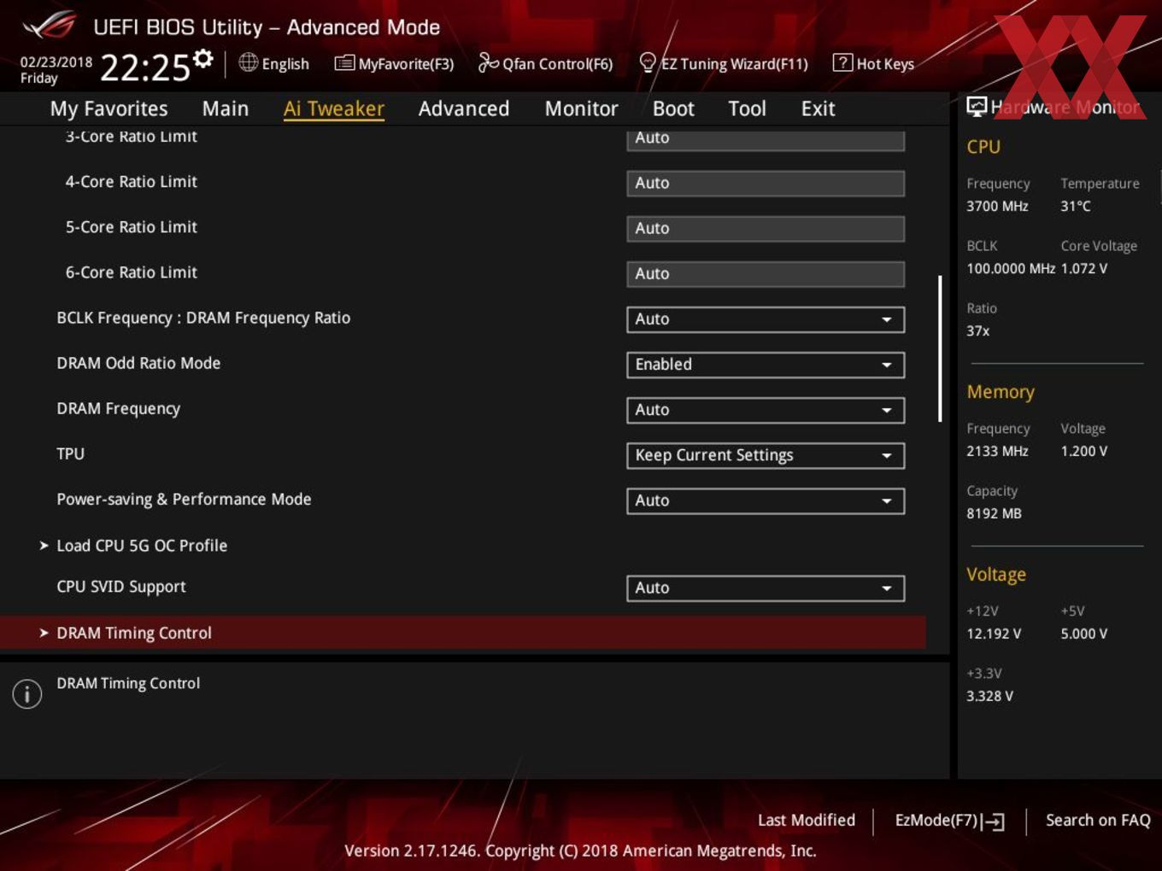Click the CPU frequency 3700 MHz value
This screenshot has height=871, width=1162.
[997, 206]
